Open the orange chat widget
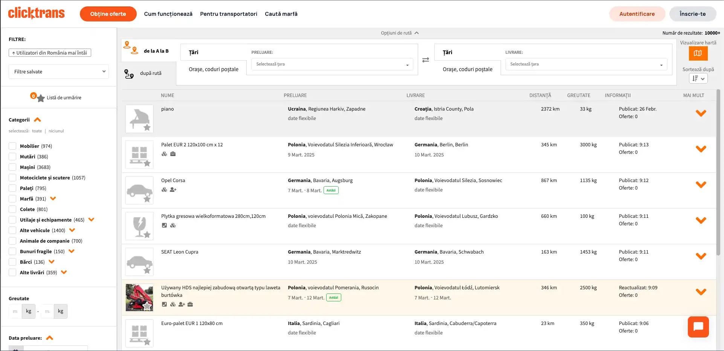 (698, 327)
